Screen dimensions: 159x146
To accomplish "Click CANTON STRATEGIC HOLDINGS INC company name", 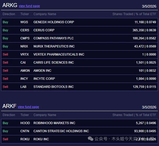I will coord(61,131).
